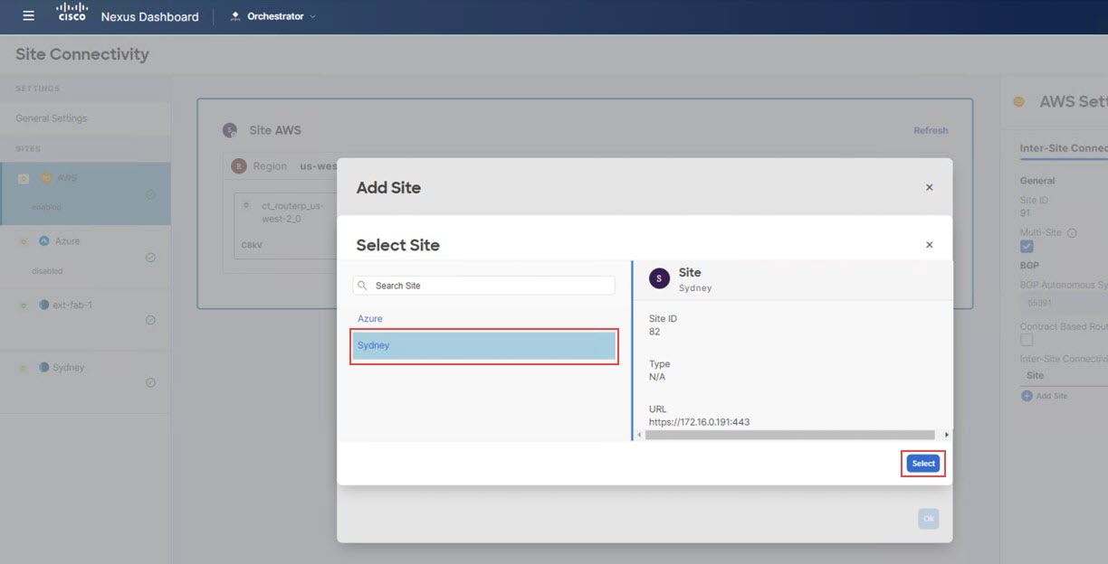
Task: Click into the Search Site field
Action: pos(483,286)
